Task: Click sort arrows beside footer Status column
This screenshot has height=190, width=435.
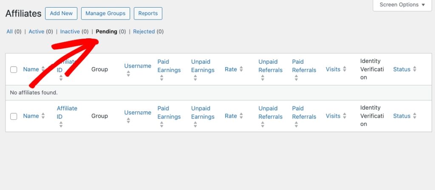Action: coord(415,116)
